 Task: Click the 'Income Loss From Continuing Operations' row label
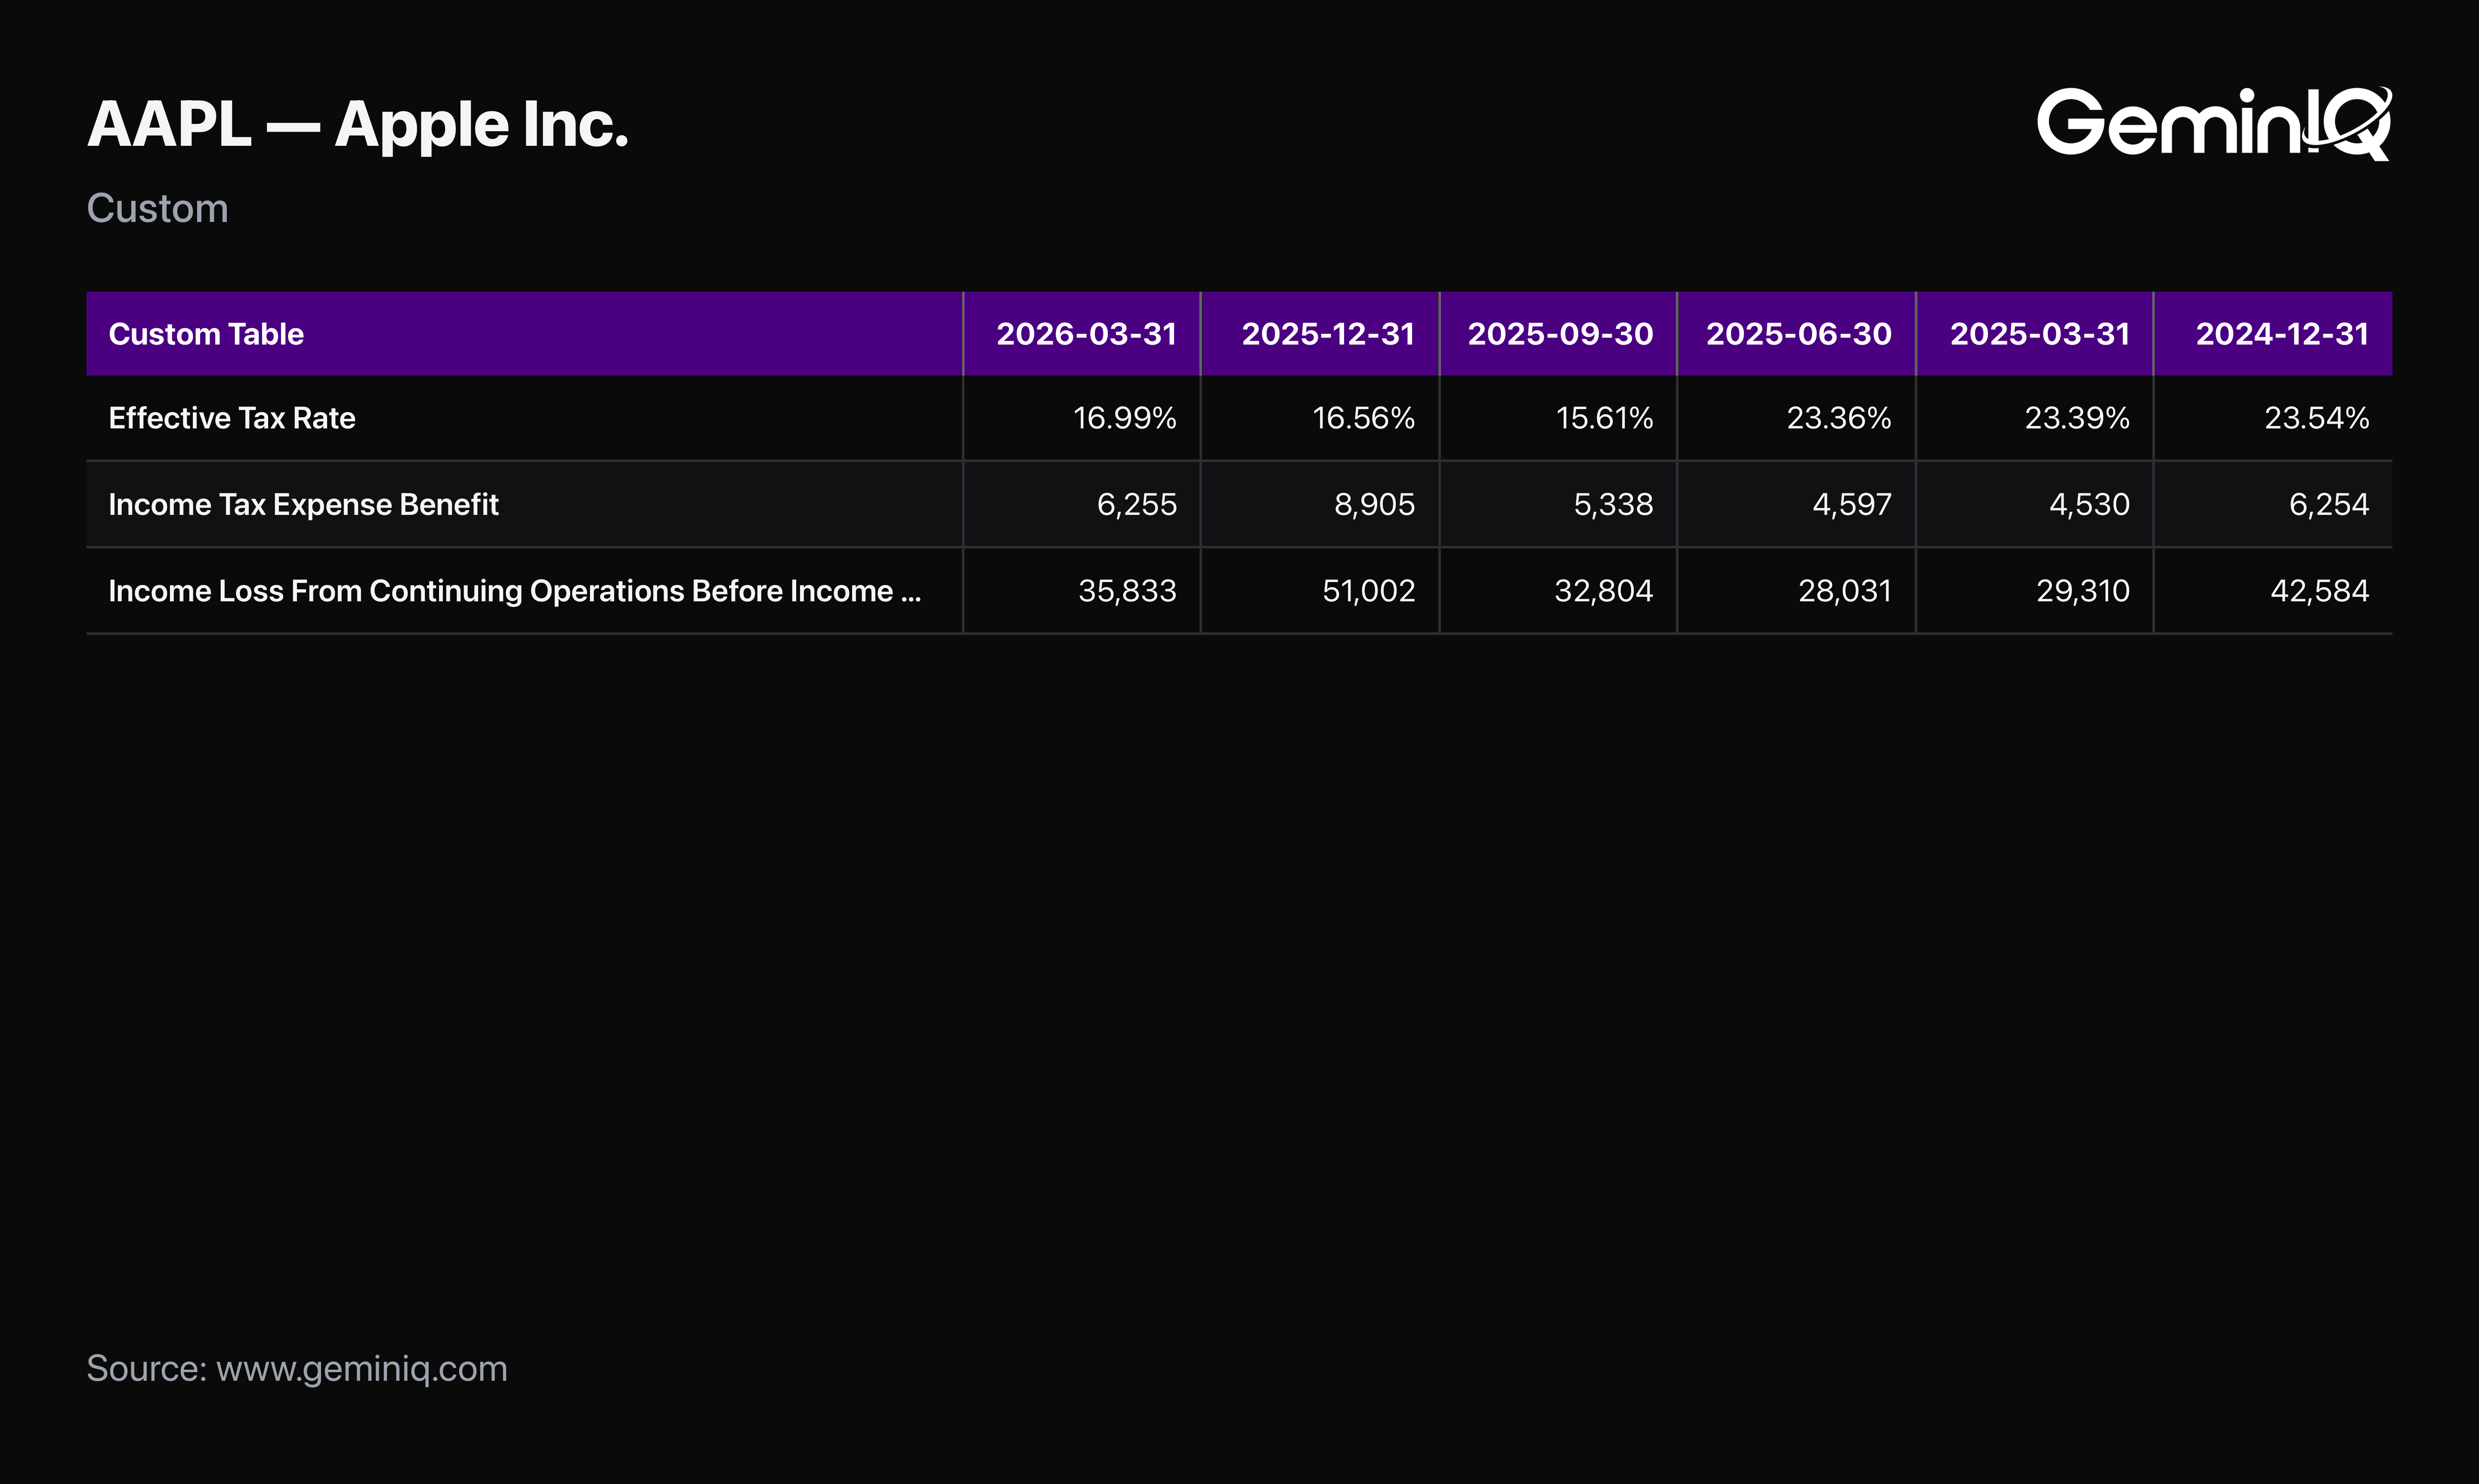point(515,591)
